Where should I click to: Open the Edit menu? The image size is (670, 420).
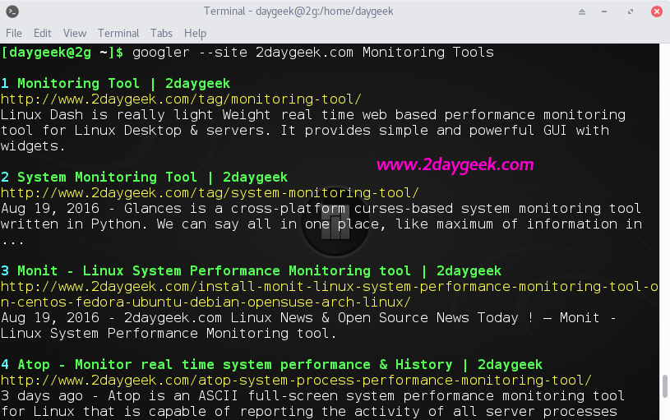click(42, 34)
